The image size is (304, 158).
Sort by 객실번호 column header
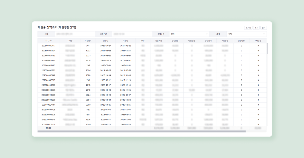tap(88, 41)
